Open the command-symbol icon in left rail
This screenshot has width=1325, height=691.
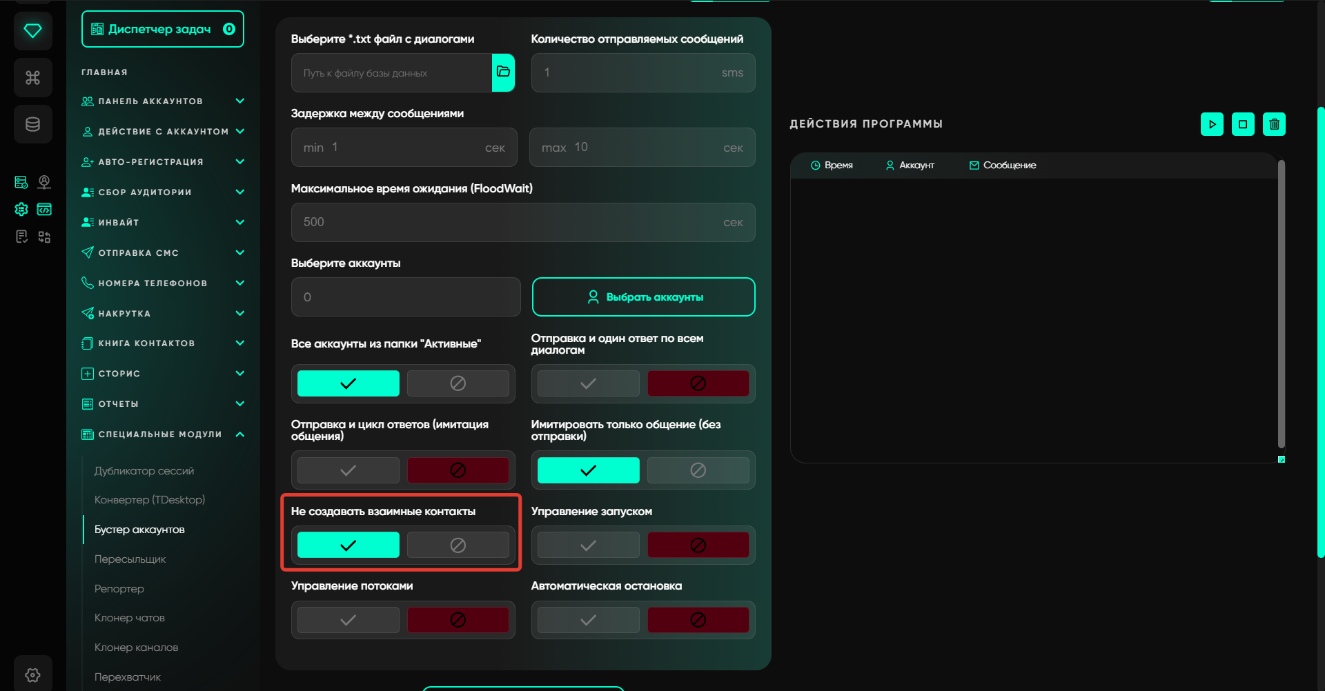(x=32, y=78)
